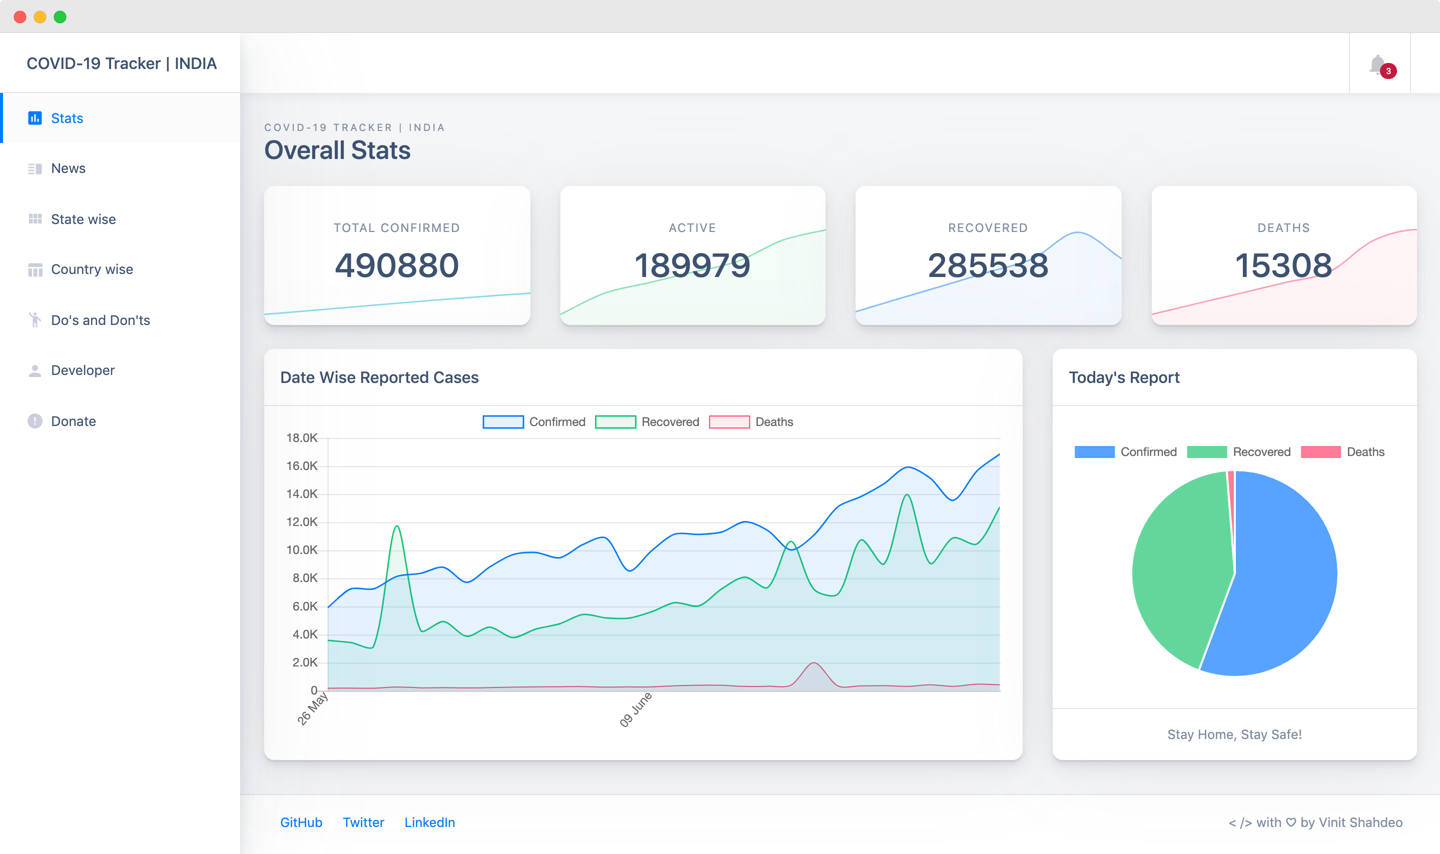Screen dimensions: 1440x854
Task: Click the Do's and Don'ts sidebar icon
Action: coord(35,319)
